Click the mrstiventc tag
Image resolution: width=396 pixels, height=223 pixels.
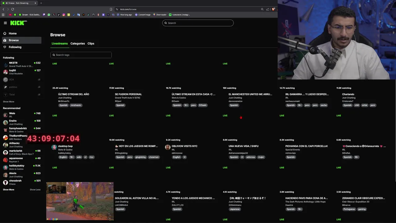[76, 105]
